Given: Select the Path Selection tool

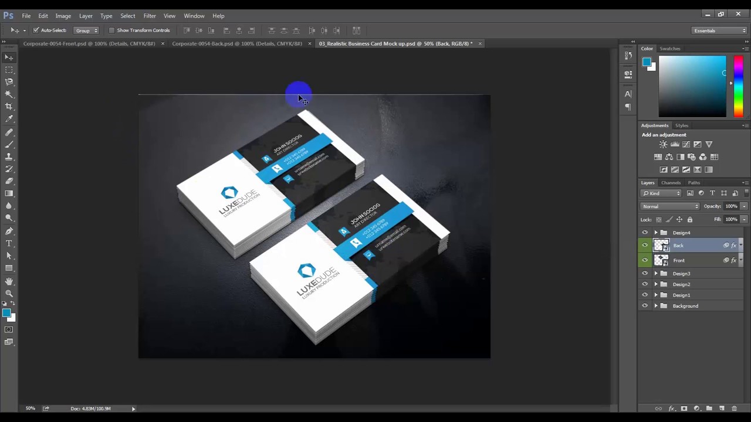Looking at the screenshot, I should [9, 256].
